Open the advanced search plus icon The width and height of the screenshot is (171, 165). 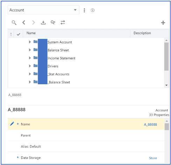click(53, 22)
